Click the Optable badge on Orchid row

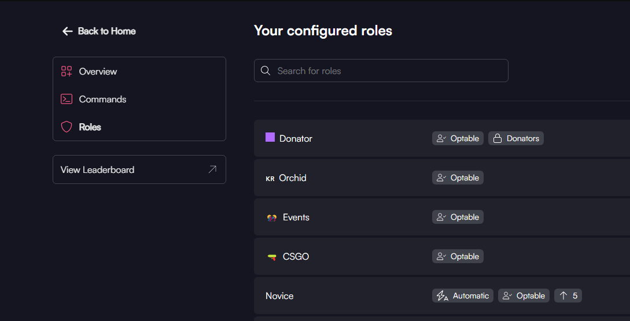point(458,178)
